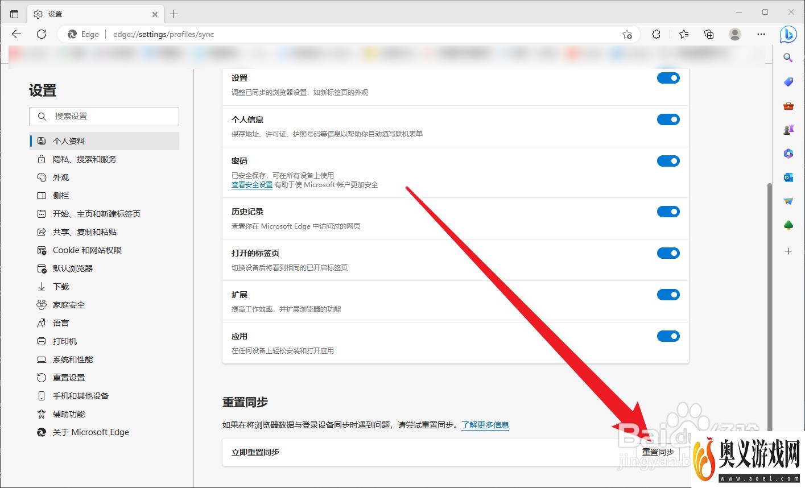Add this page to favorites star
This screenshot has height=488, width=805.
pyautogui.click(x=627, y=34)
